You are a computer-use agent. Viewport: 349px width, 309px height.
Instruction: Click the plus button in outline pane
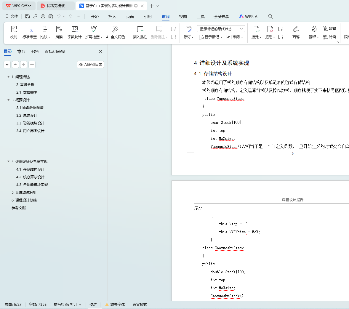click(24, 65)
